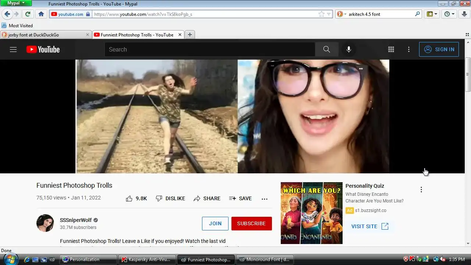Like the video with the 9.8K thumbs-up
Screen dimensions: 471x265
point(136,198)
